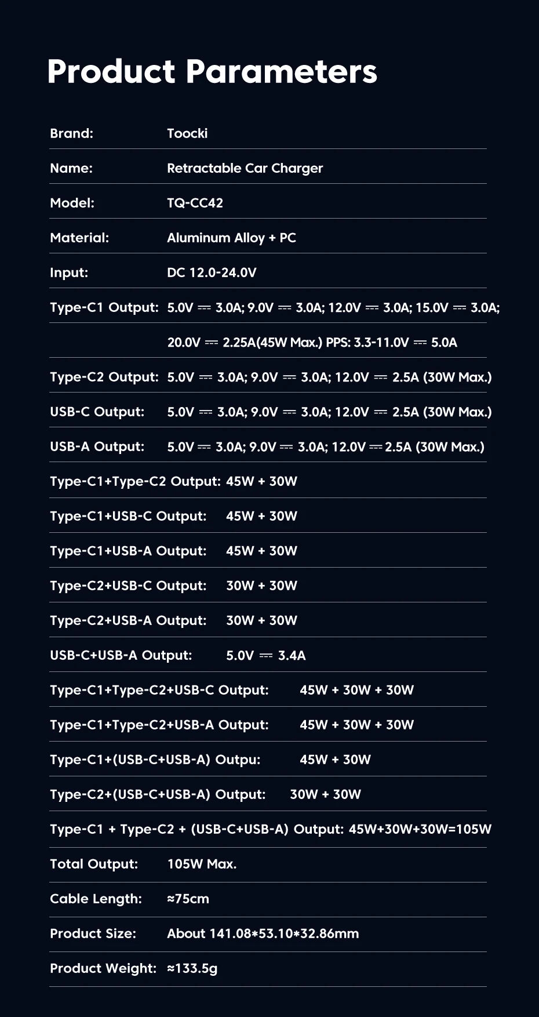Click the product size dimensions value
Viewport: 539px width, 1017px height.
[263, 934]
